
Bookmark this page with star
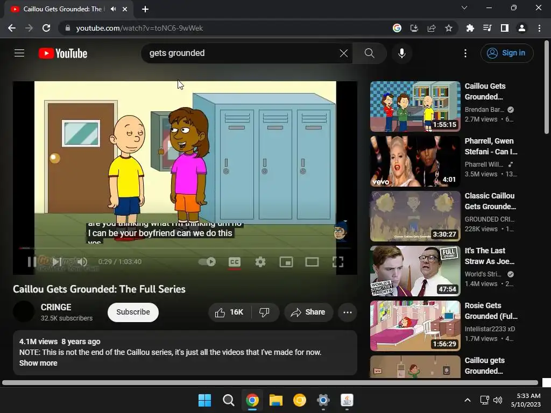pyautogui.click(x=449, y=28)
